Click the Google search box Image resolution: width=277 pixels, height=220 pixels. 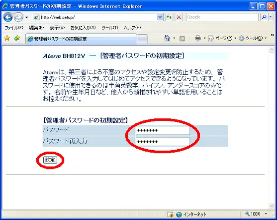(x=222, y=17)
